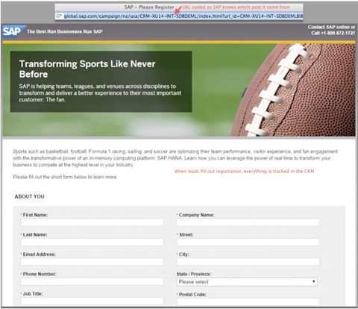Click 'Please fill out the short form' text
Screen dimensions: 358x309
pyautogui.click(x=65, y=177)
